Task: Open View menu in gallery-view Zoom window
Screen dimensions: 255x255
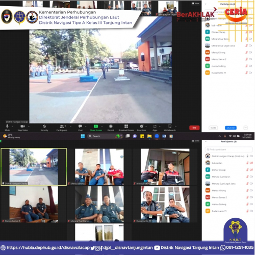Action: pyautogui.click(x=195, y=141)
